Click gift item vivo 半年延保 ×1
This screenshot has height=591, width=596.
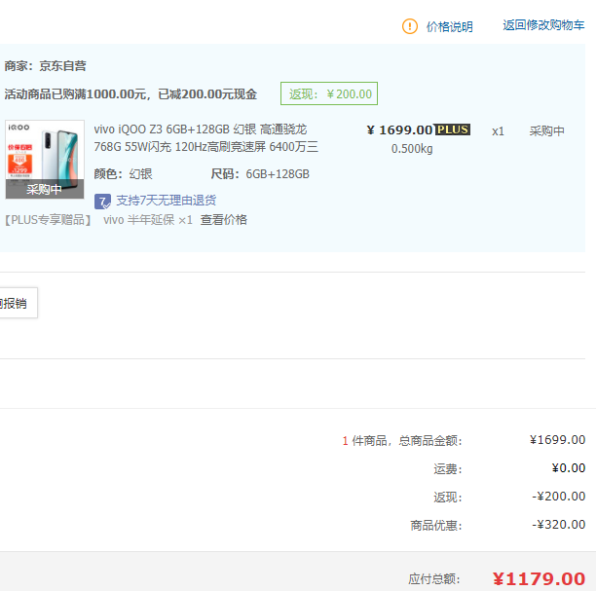pyautogui.click(x=148, y=220)
